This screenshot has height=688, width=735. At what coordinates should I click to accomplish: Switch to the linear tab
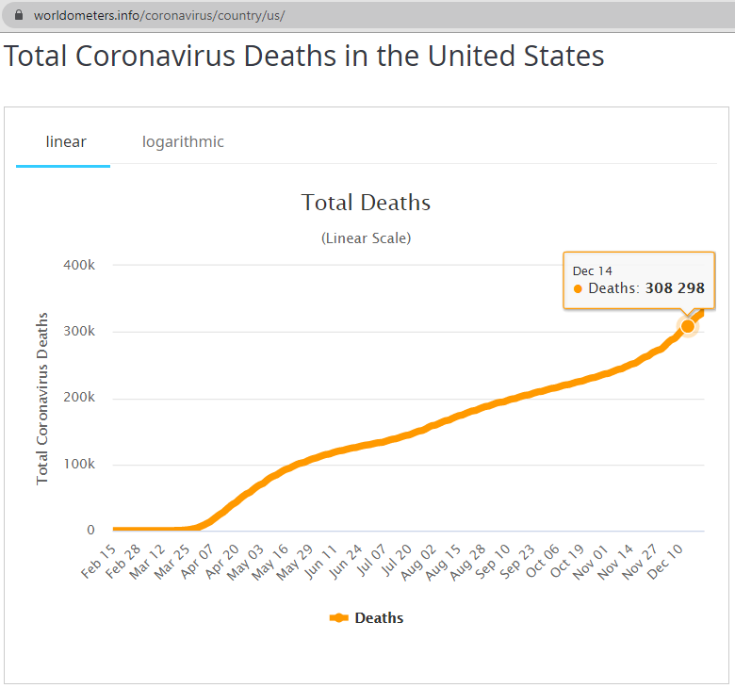click(66, 142)
